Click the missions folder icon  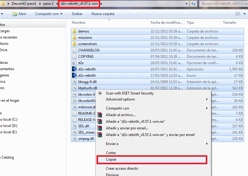[74, 38]
